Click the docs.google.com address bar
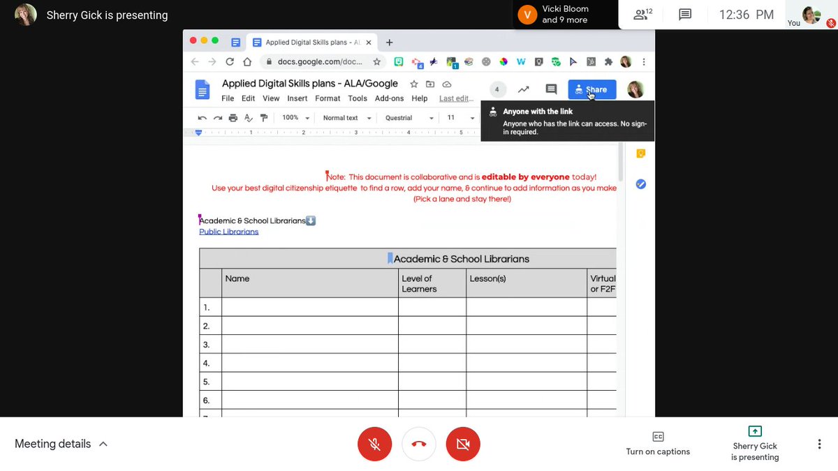Screen dimensions: 838x471 coord(322,61)
